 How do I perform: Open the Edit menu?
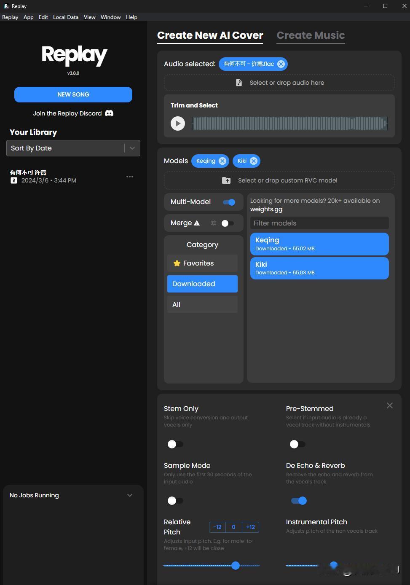(x=43, y=17)
